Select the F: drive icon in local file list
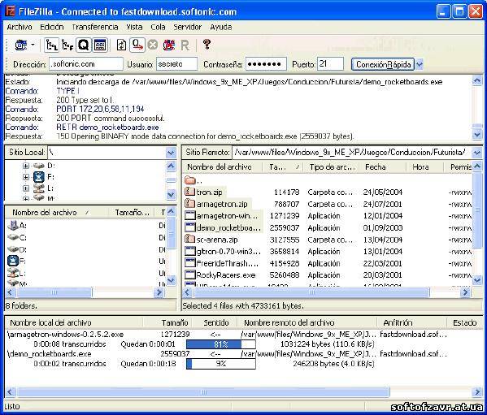This screenshot has width=487, height=415. [x=13, y=261]
